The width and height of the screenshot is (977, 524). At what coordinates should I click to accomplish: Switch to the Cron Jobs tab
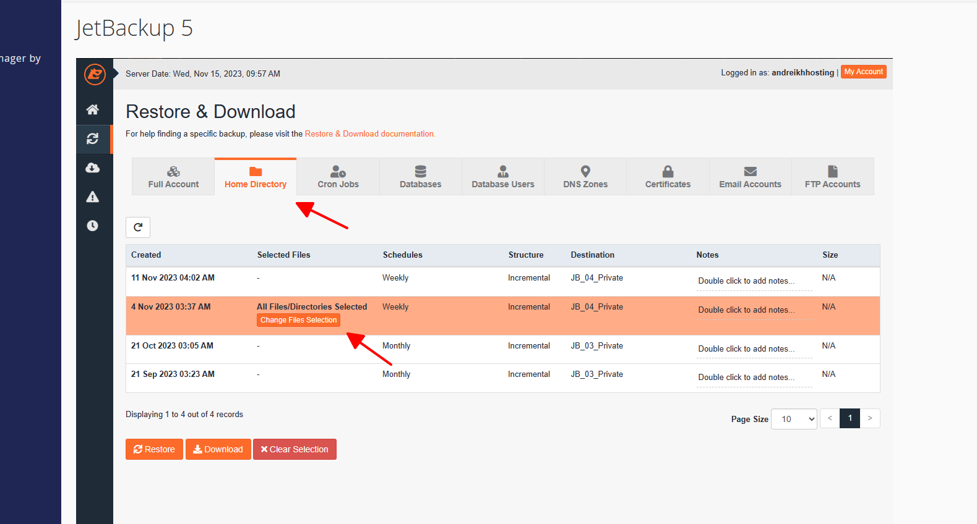338,177
